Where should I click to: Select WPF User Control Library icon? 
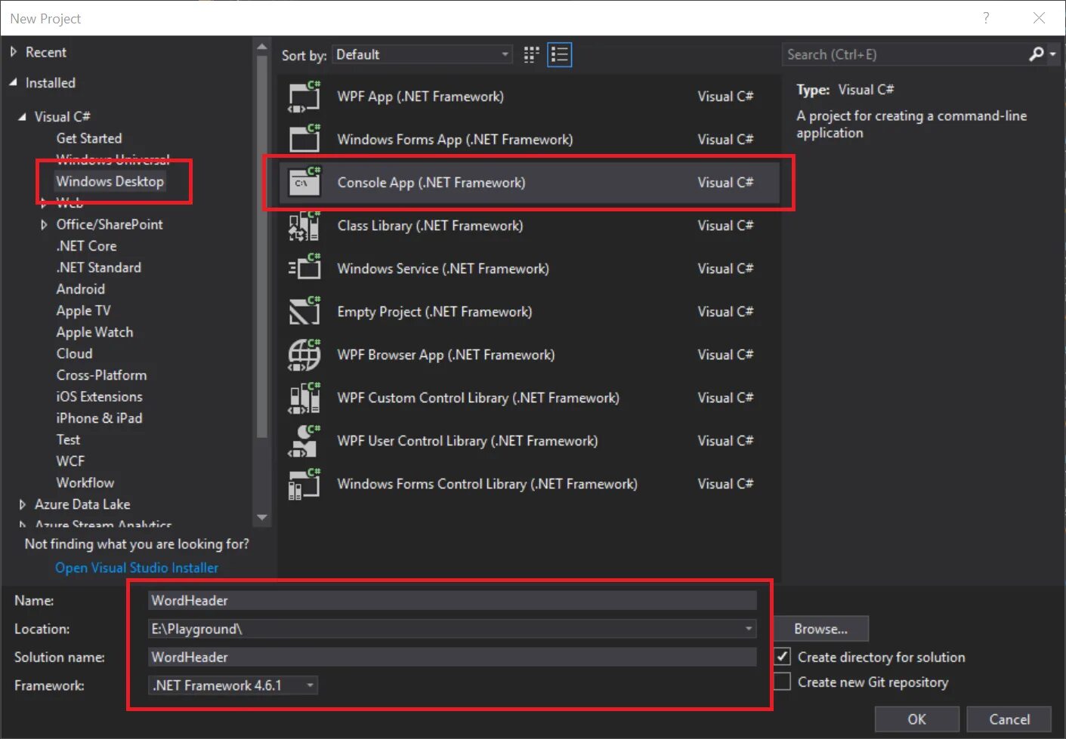pyautogui.click(x=304, y=441)
